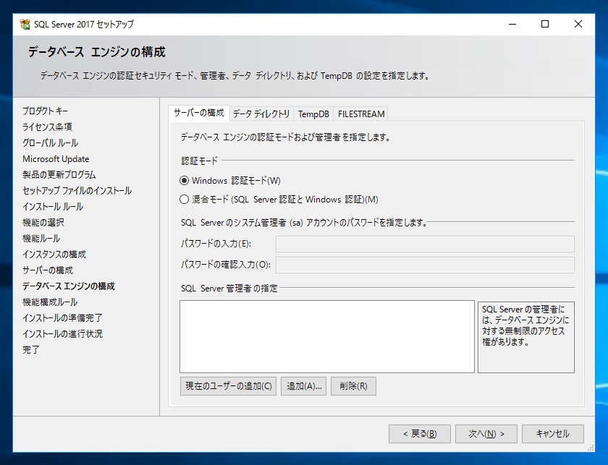Click the キャンセル button
Viewport: 608px width, 465px height.
pos(552,434)
